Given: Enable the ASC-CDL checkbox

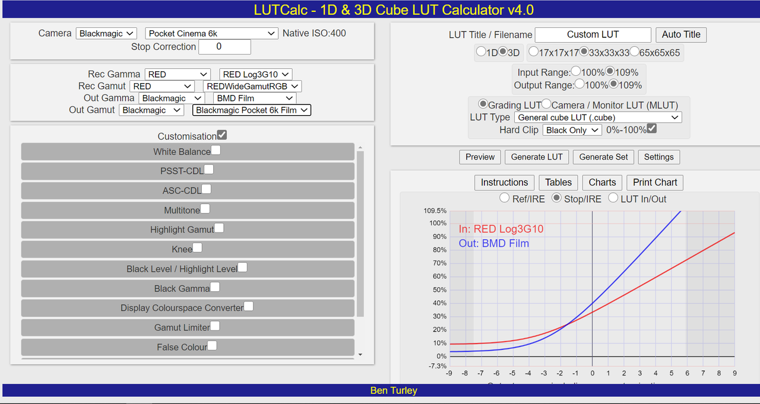Looking at the screenshot, I should (x=207, y=189).
